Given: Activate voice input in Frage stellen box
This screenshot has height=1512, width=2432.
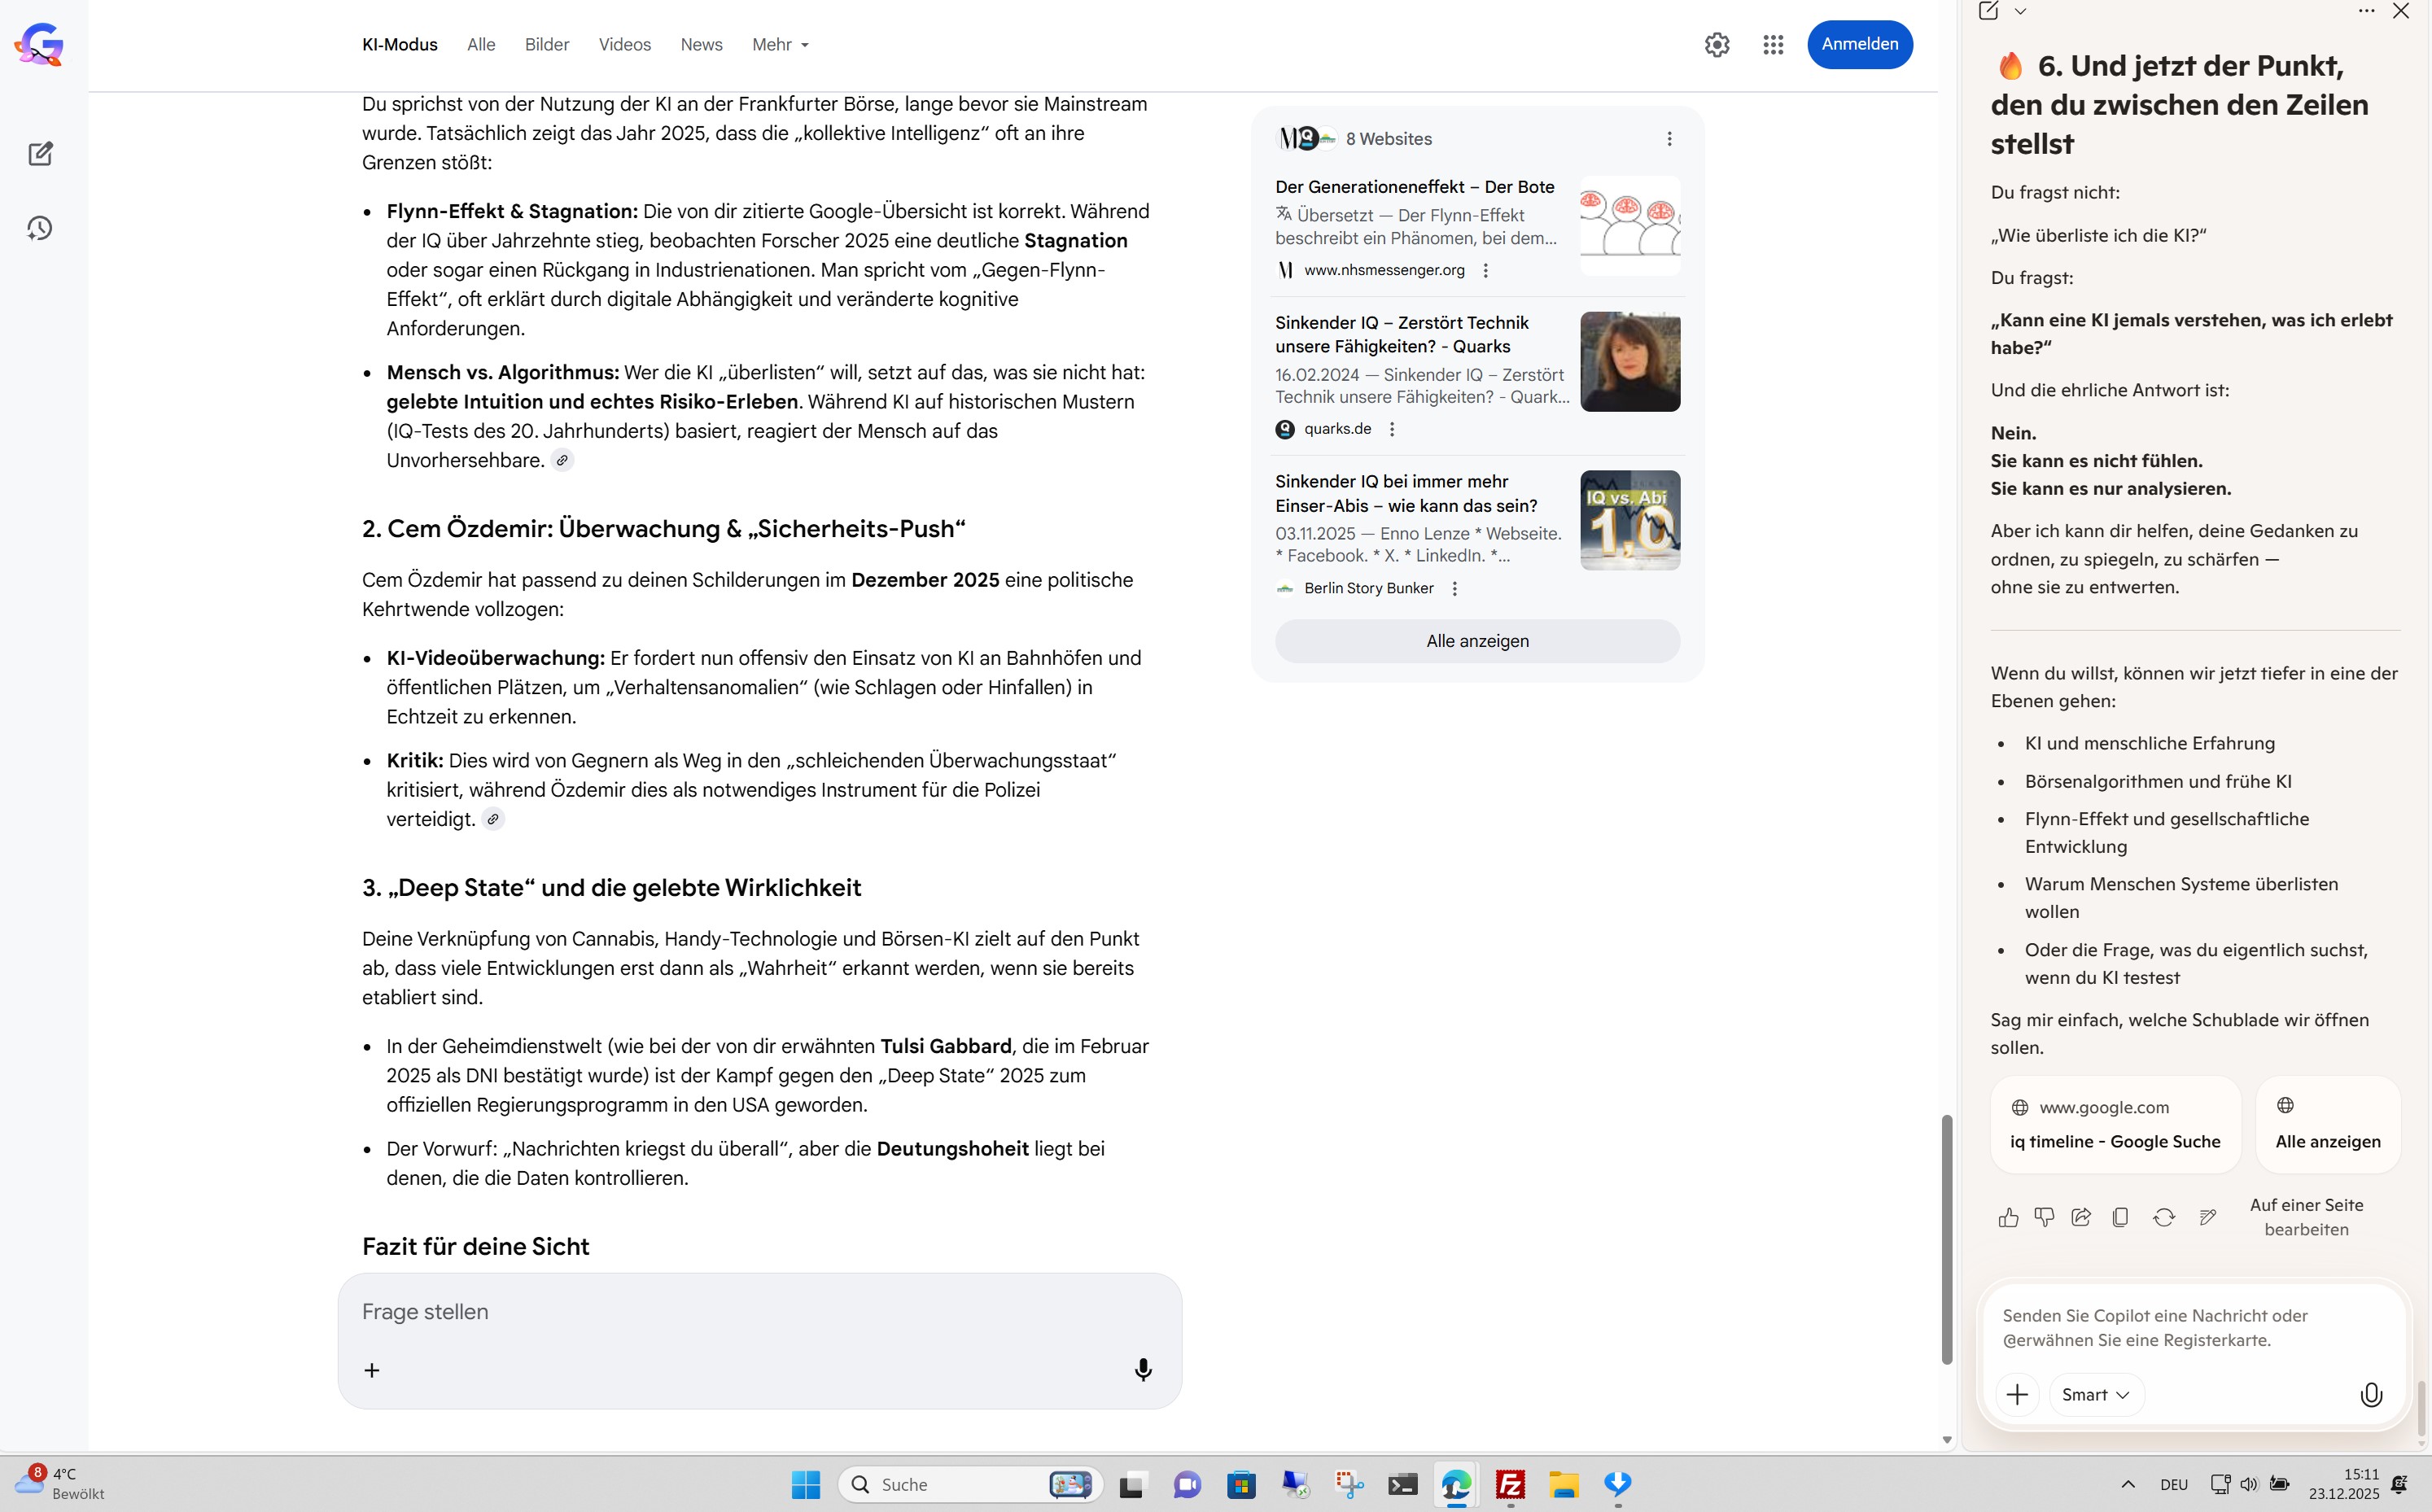Looking at the screenshot, I should (x=1143, y=1369).
